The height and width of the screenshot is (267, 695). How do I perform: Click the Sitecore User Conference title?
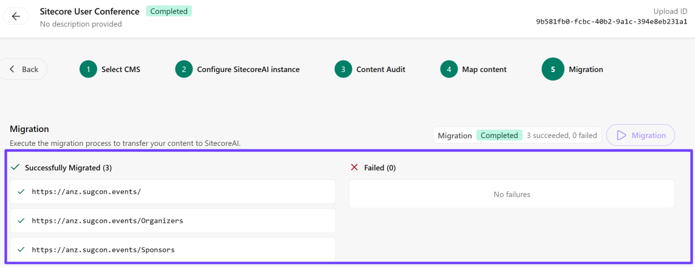[89, 11]
